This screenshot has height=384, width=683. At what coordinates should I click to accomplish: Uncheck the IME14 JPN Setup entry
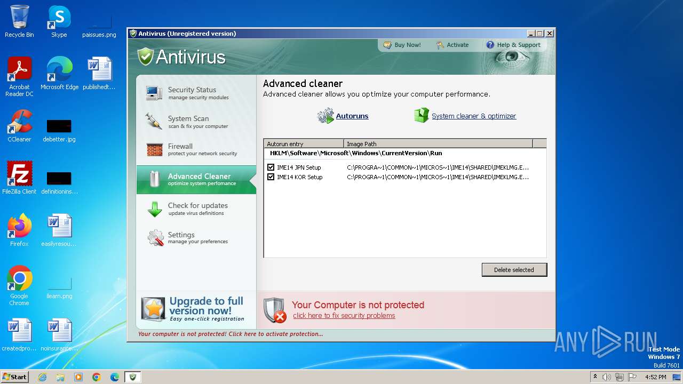[x=271, y=167]
